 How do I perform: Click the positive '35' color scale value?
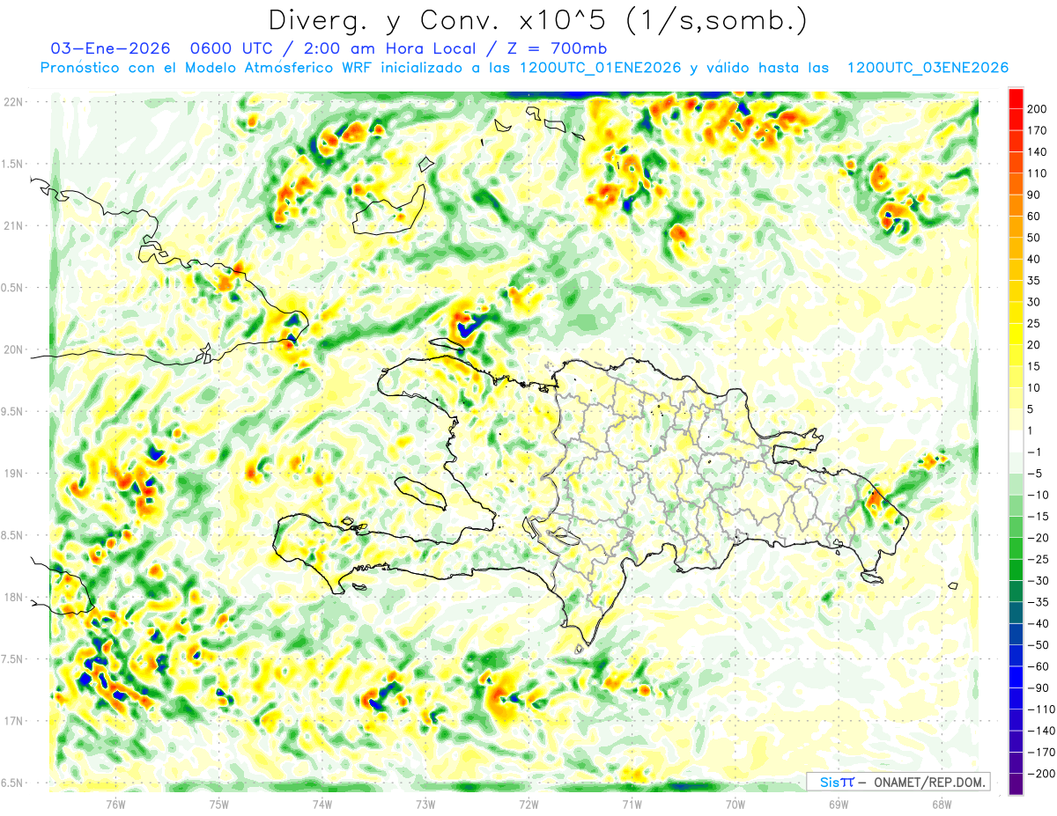click(1035, 281)
